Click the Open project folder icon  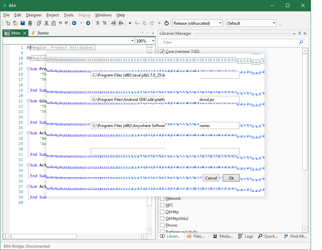15,23
